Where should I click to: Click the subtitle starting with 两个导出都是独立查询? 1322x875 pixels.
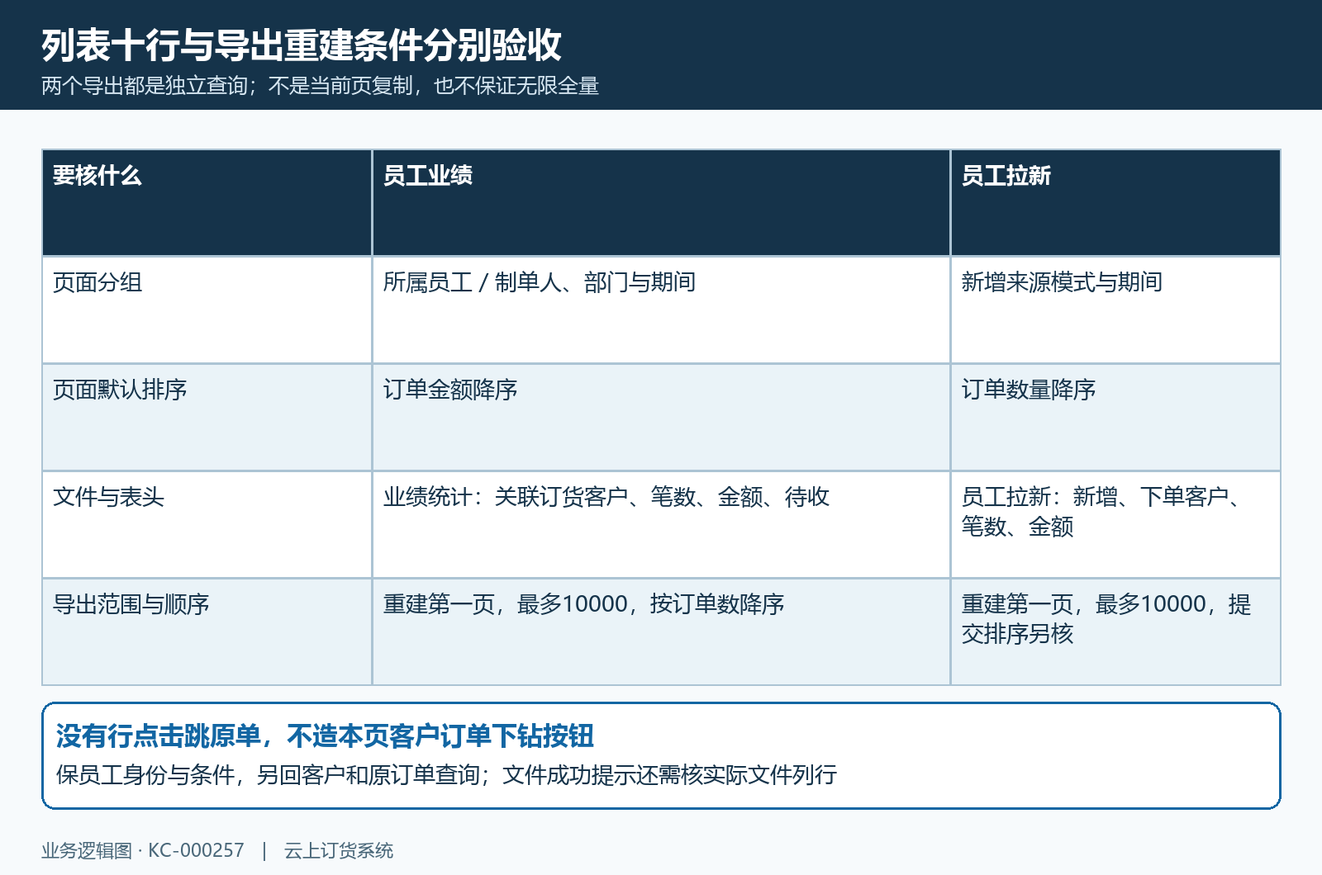321,86
